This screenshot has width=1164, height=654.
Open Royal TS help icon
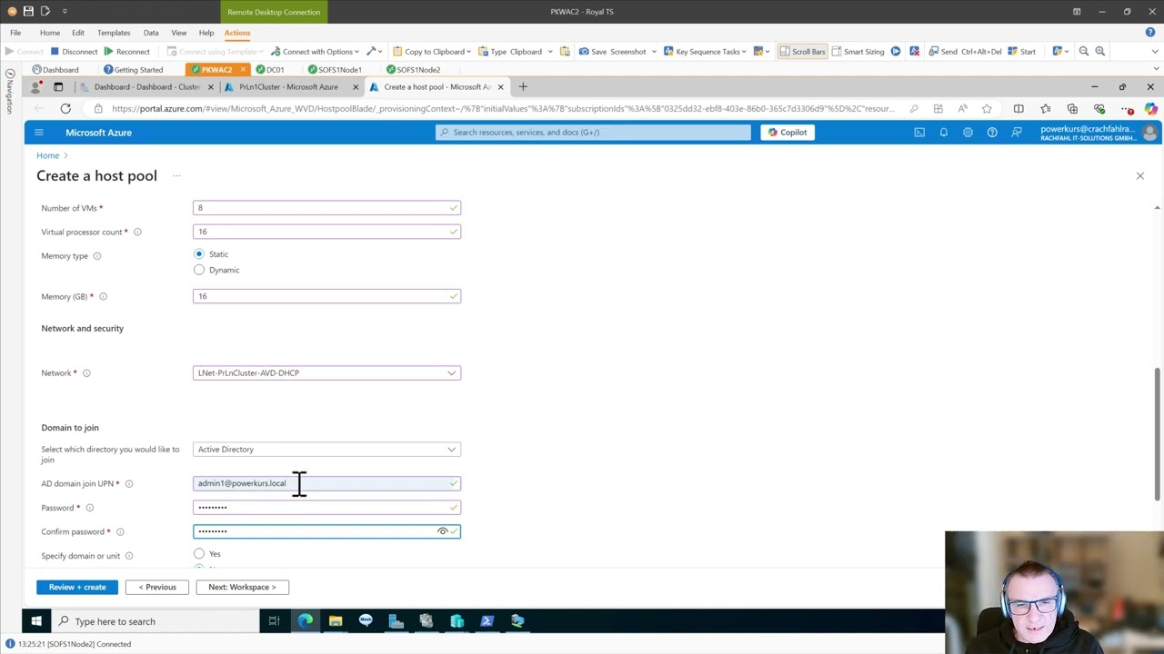[x=1150, y=33]
